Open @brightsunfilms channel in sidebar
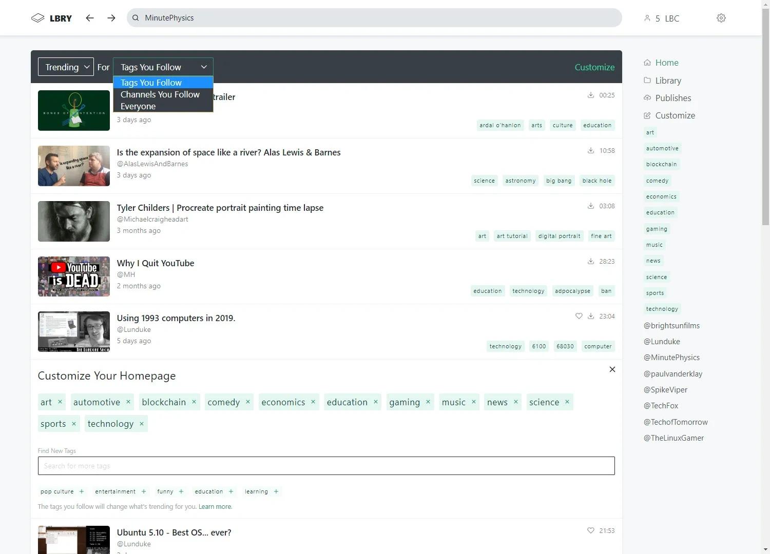 (672, 326)
